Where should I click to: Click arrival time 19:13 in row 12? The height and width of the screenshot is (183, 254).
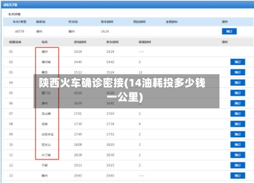coord(78,165)
